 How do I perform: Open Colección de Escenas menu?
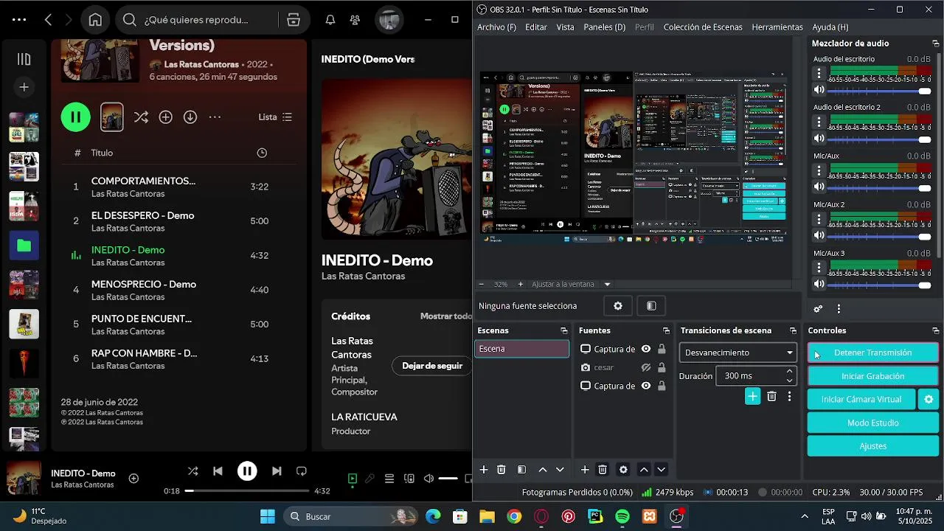[703, 27]
